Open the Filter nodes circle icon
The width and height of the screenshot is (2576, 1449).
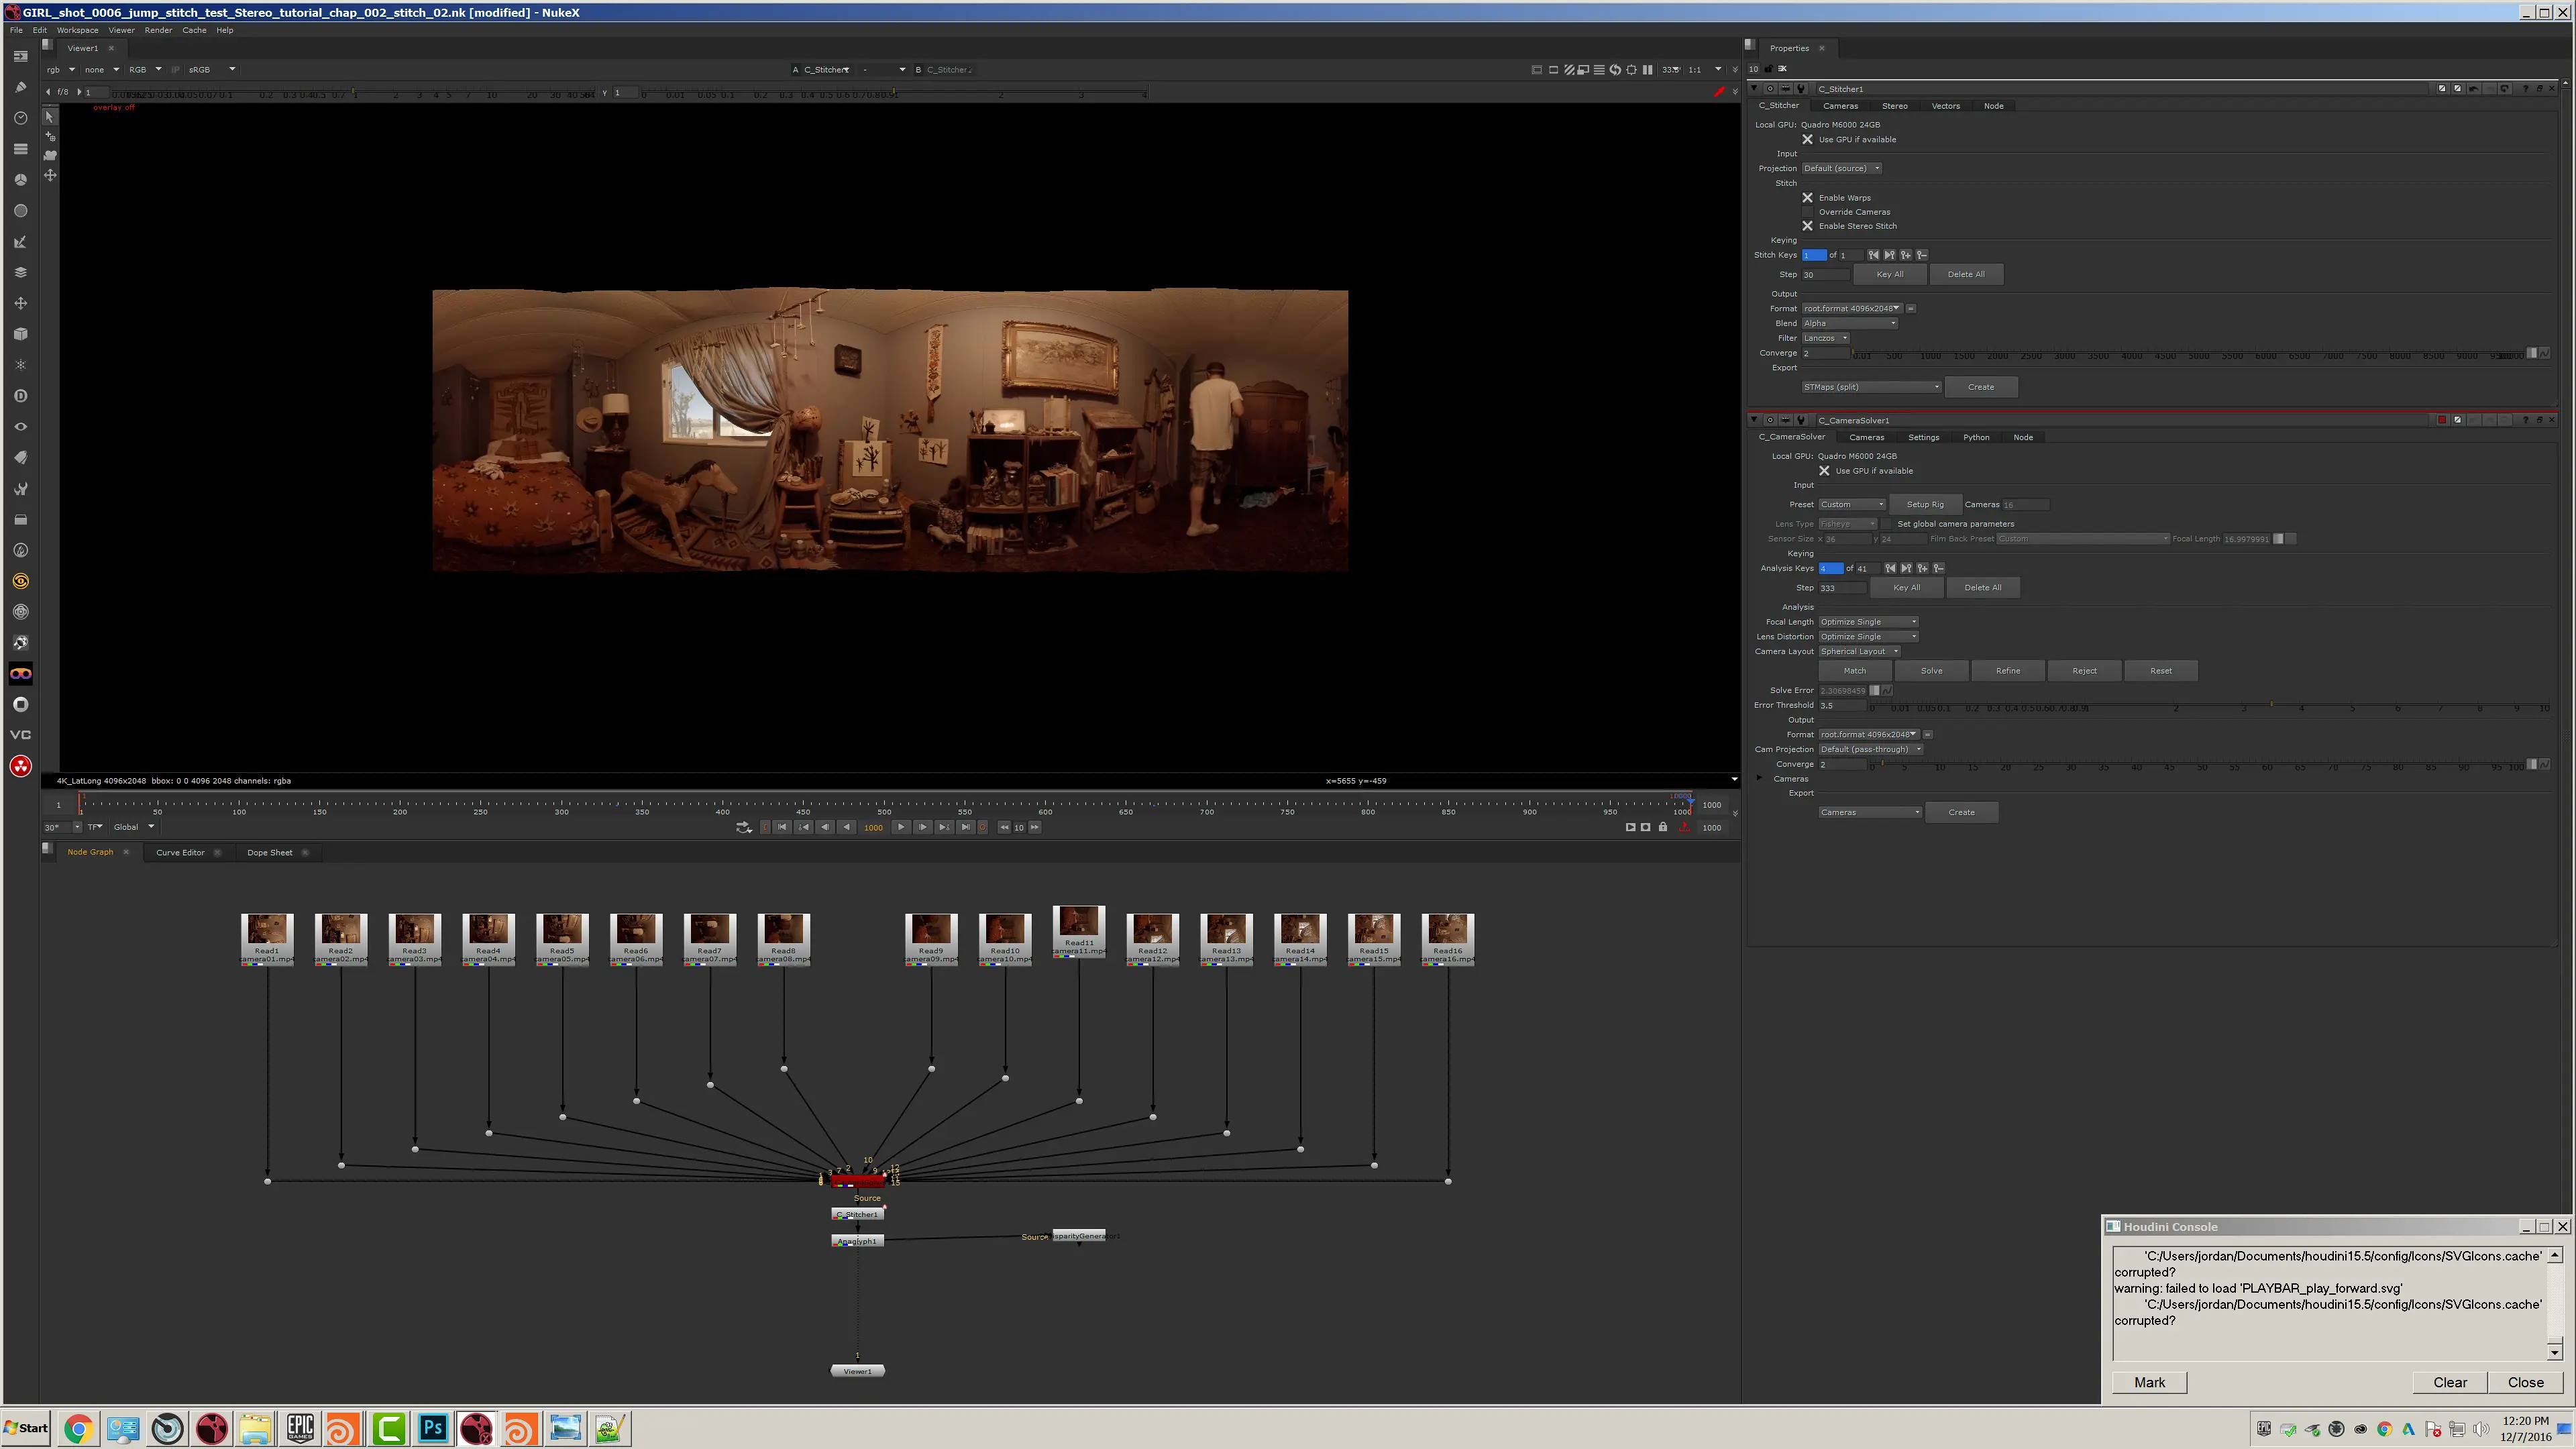click(x=20, y=211)
